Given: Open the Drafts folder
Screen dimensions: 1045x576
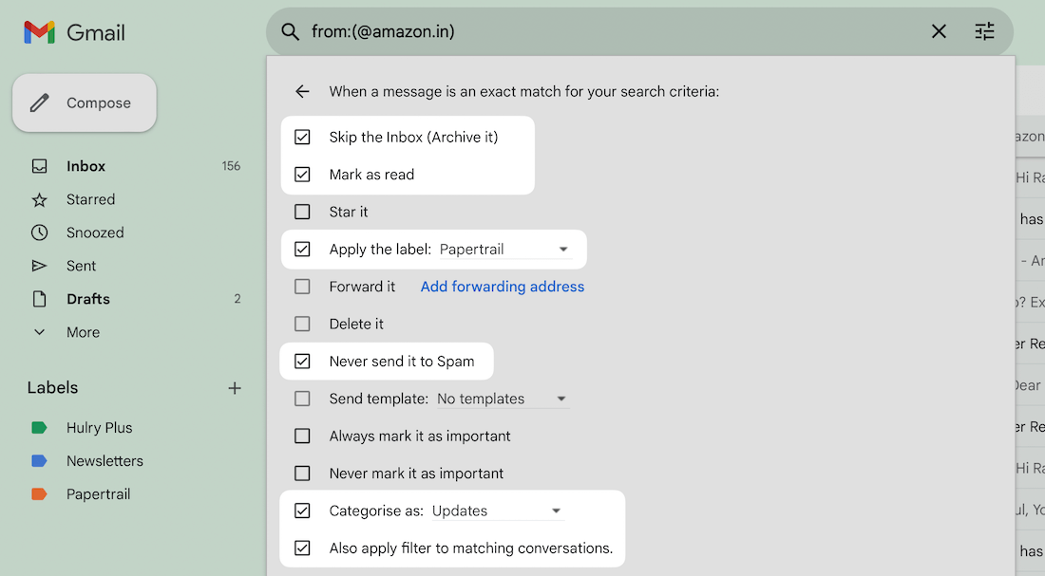Looking at the screenshot, I should click(x=87, y=299).
